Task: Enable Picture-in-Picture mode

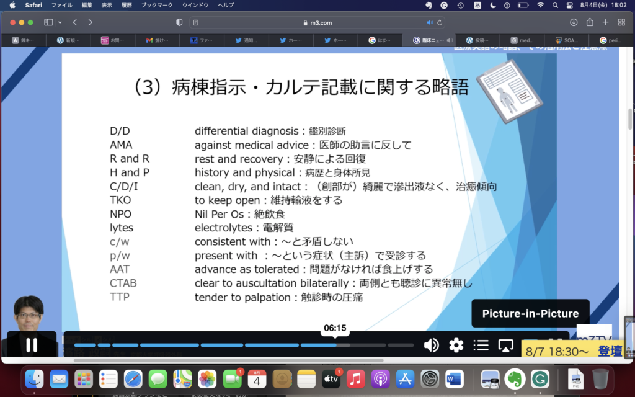Action: [x=506, y=346]
